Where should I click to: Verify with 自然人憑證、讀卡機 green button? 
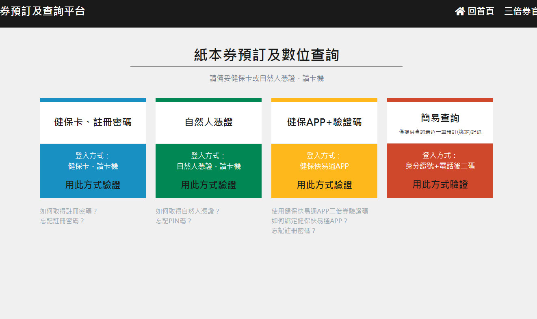coord(208,185)
